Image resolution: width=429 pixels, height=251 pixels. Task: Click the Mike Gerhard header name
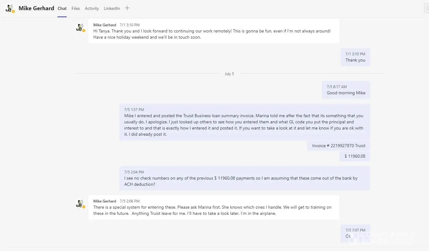tap(36, 8)
